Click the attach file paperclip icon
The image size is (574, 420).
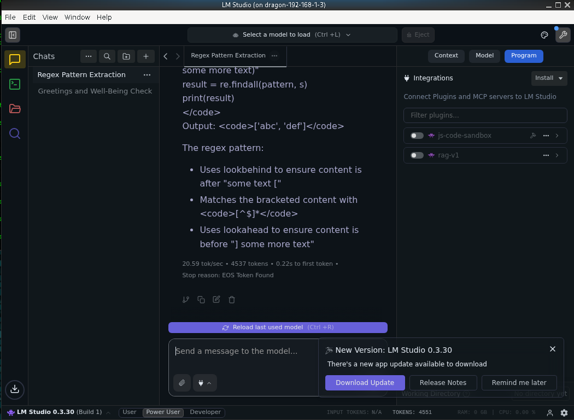(x=182, y=383)
